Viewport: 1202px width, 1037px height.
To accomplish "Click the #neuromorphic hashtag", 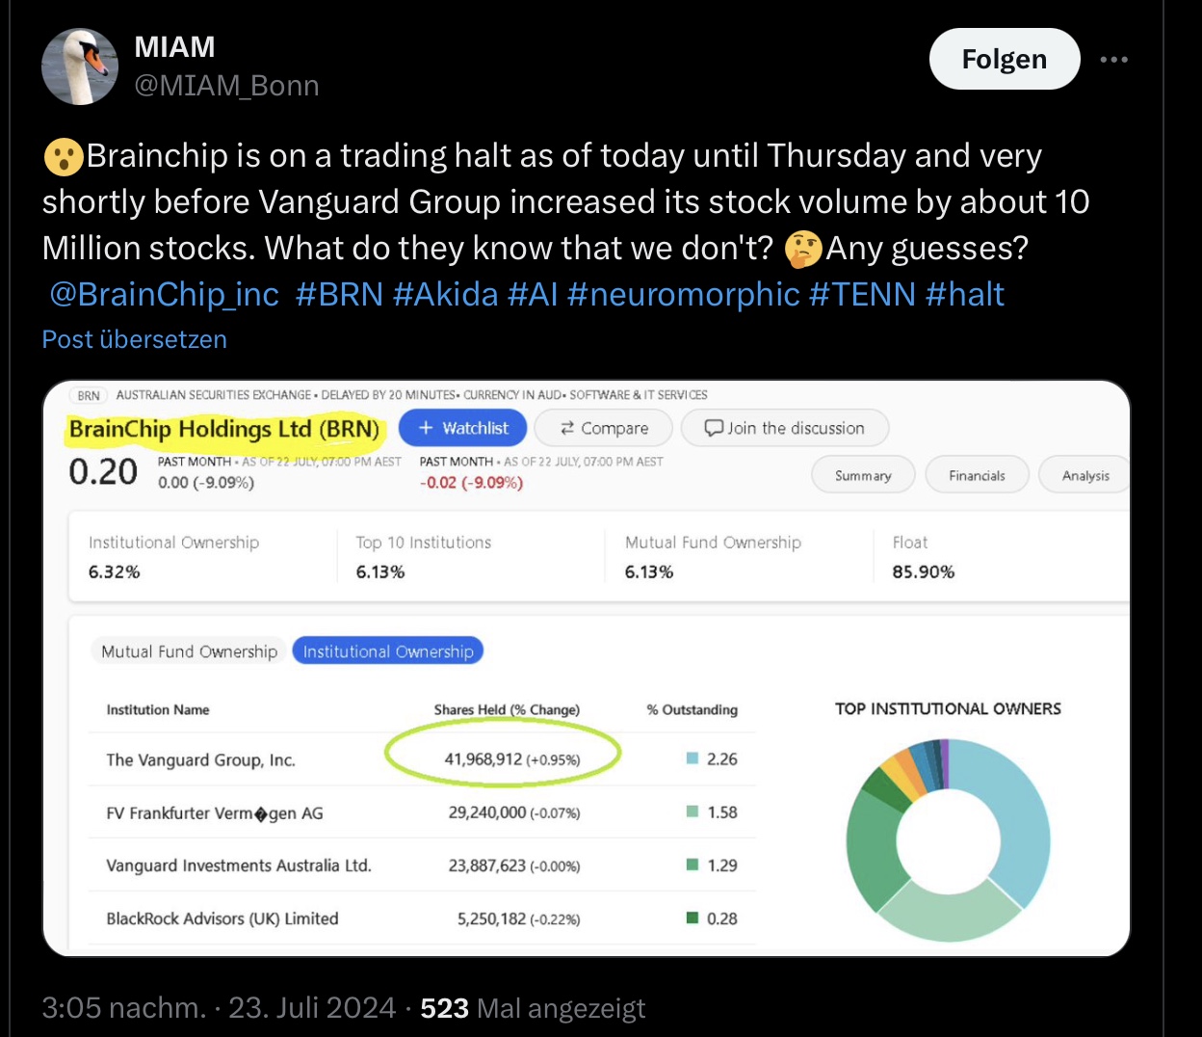I will click(684, 294).
